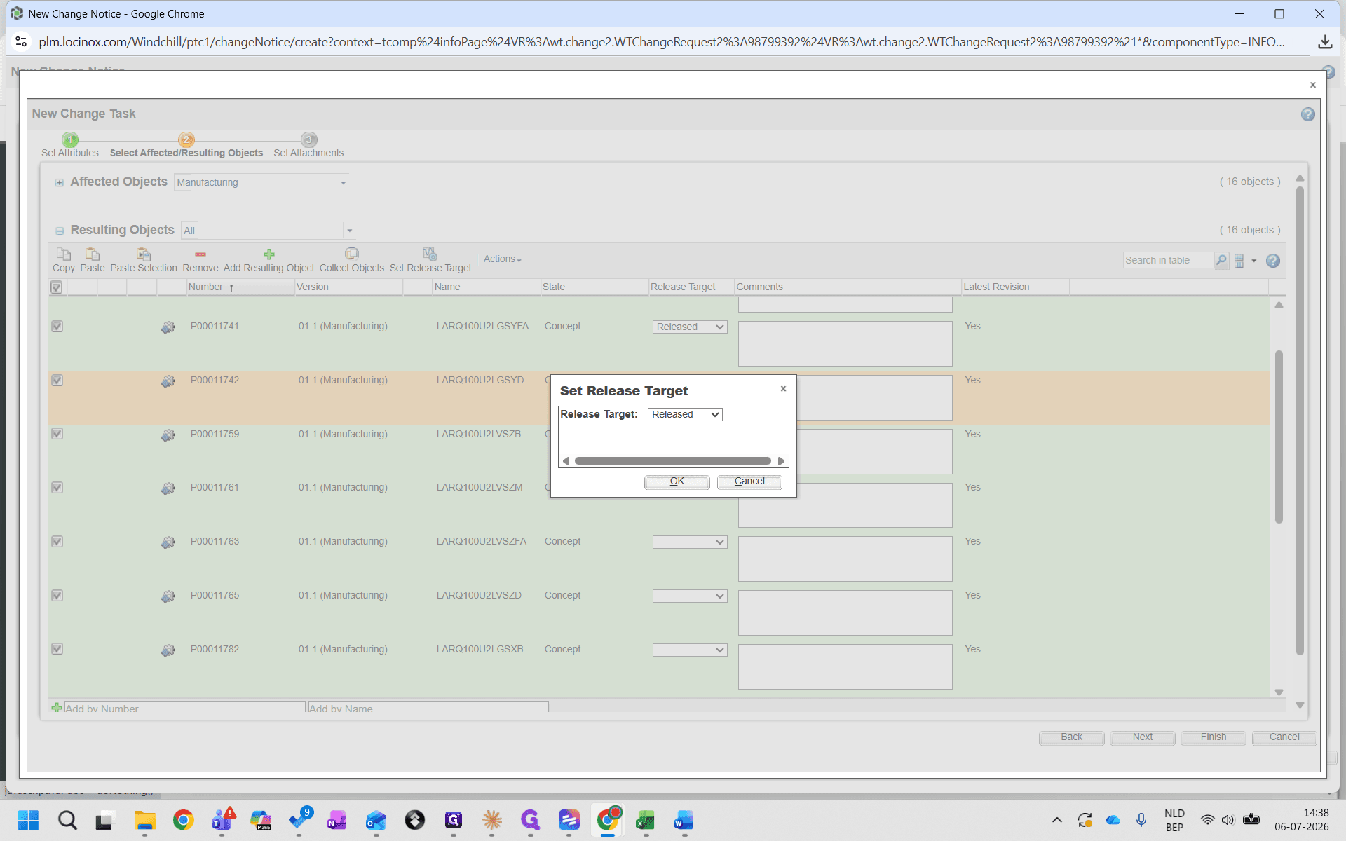
Task: Open Word from the taskbar
Action: 684,820
